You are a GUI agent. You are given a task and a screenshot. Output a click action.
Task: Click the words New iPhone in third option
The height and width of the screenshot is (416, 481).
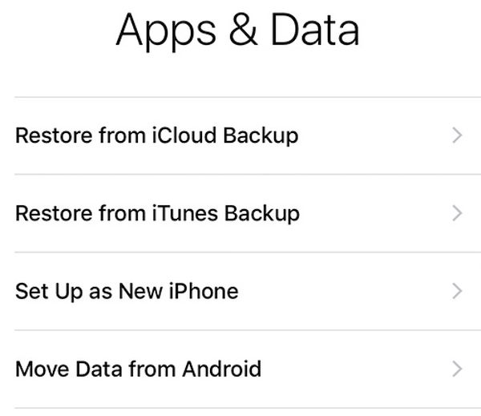pos(178,290)
